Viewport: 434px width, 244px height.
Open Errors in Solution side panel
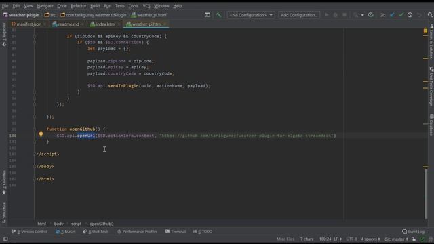pos(431,41)
